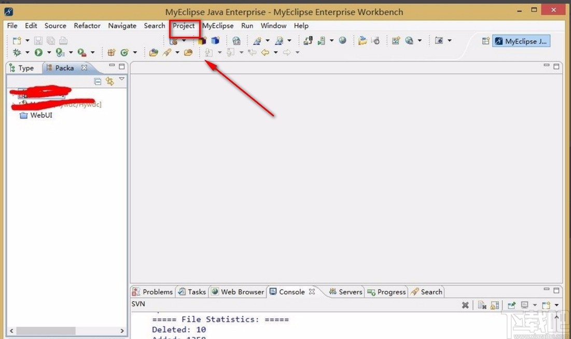
Task: Open the Source menu
Action: (x=55, y=26)
